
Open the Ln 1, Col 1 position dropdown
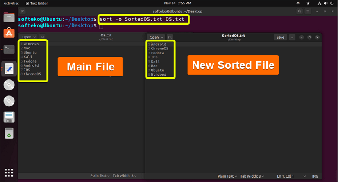pyautogui.click(x=291, y=176)
